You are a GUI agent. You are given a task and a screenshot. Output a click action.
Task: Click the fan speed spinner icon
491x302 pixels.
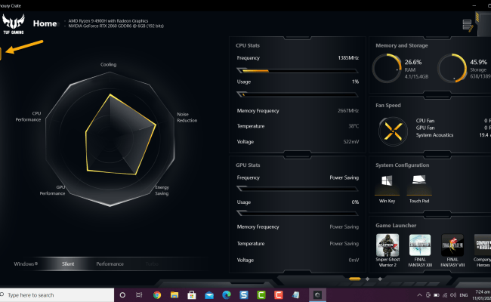[393, 131]
